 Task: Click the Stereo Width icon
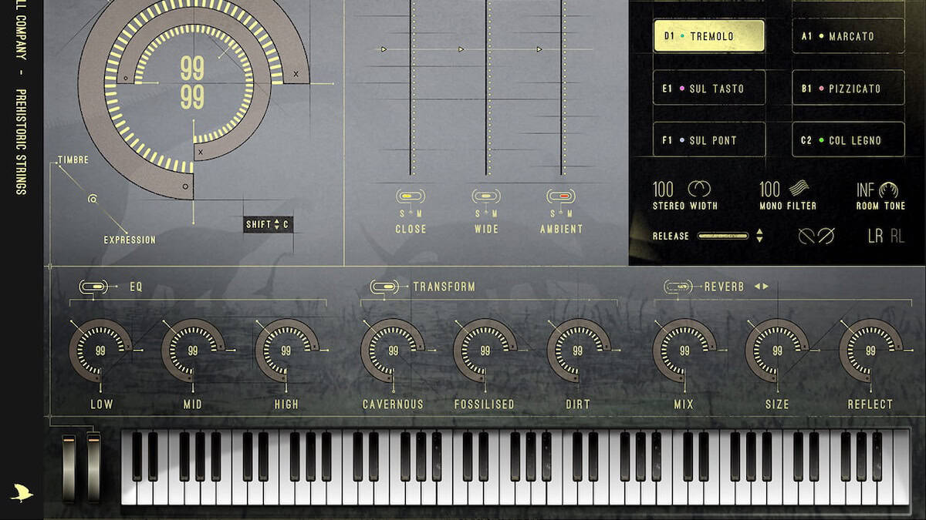click(699, 189)
